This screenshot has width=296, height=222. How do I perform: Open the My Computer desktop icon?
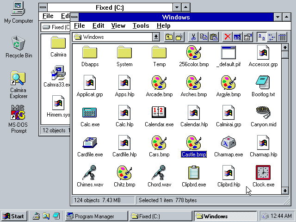tap(18, 12)
